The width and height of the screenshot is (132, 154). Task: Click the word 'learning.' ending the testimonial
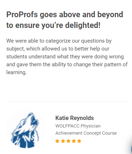[16, 72]
